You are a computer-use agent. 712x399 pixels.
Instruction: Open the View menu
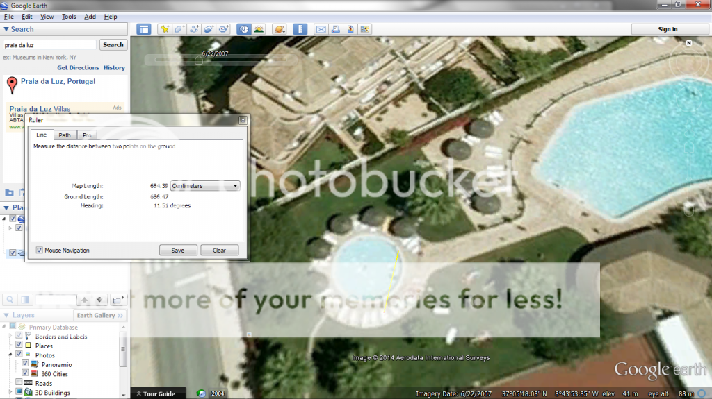pos(47,17)
